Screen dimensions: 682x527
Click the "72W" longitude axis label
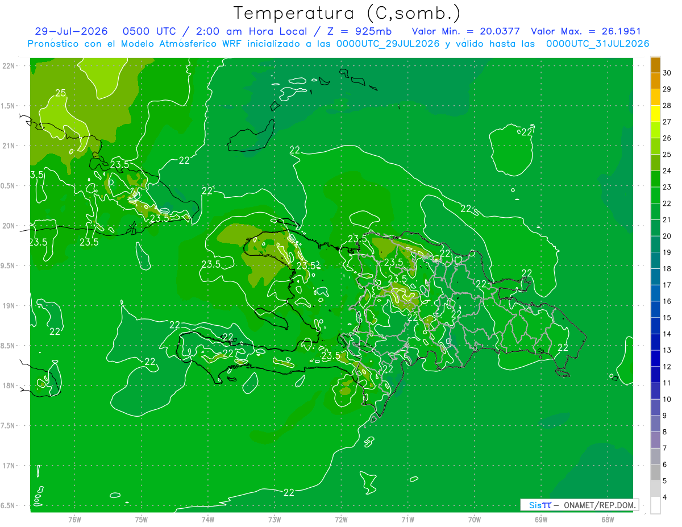341,519
